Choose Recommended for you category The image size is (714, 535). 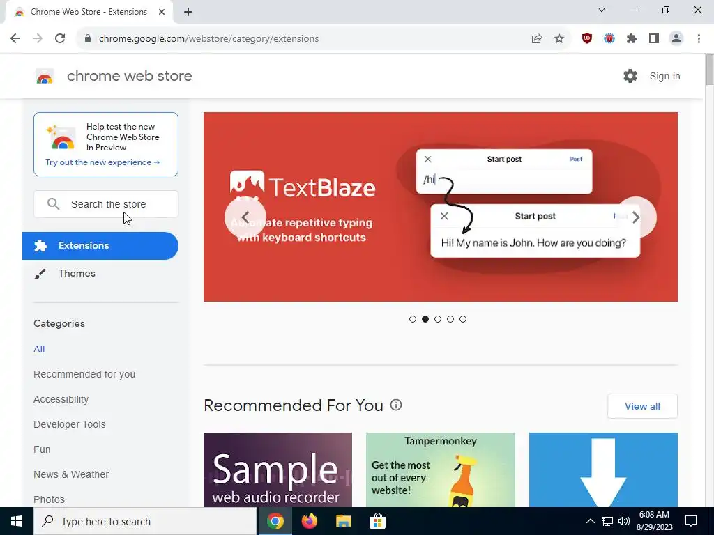(x=84, y=374)
